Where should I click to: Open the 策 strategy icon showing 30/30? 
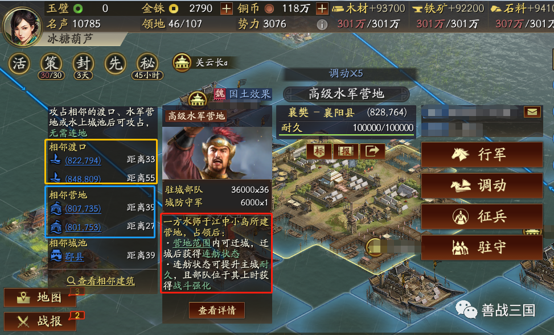tap(51, 64)
